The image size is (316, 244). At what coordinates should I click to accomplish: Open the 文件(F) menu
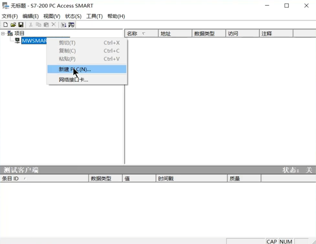10,16
